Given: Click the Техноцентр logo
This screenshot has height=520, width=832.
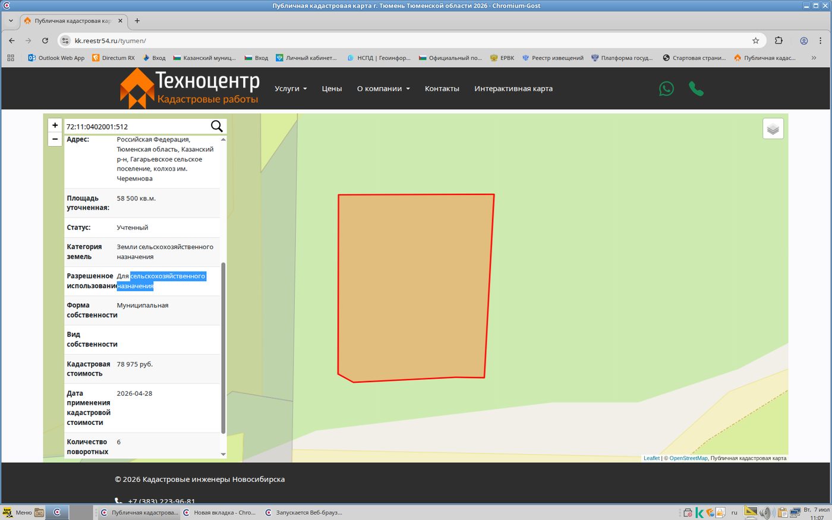Looking at the screenshot, I should (190, 88).
